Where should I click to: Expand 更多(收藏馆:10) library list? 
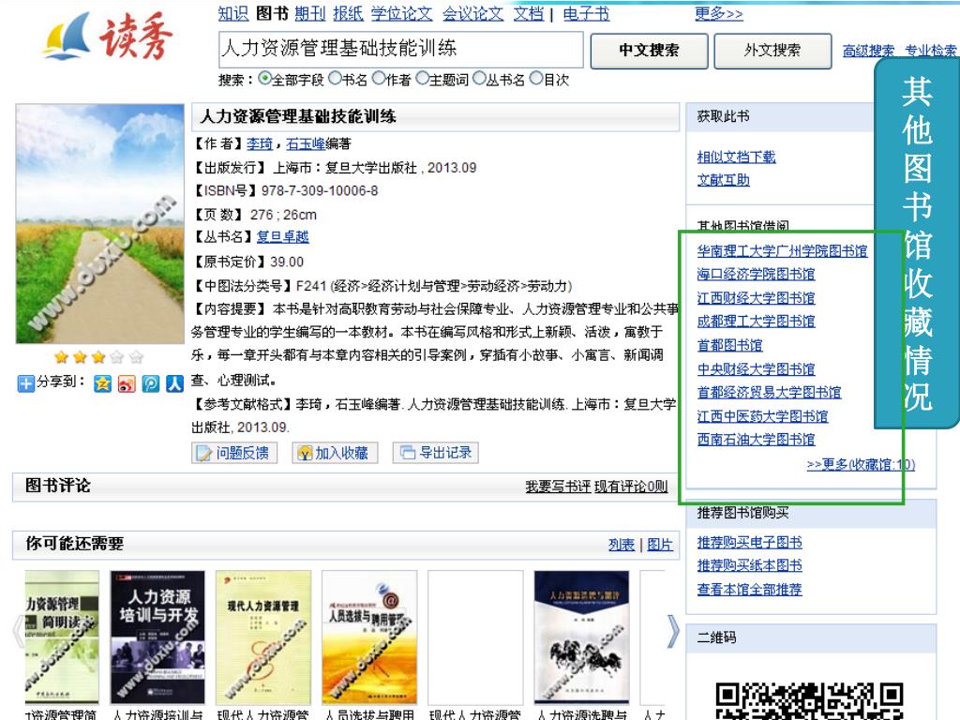861,465
